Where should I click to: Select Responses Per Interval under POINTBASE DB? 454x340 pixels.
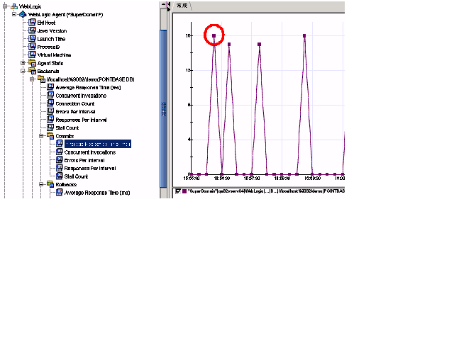81,120
